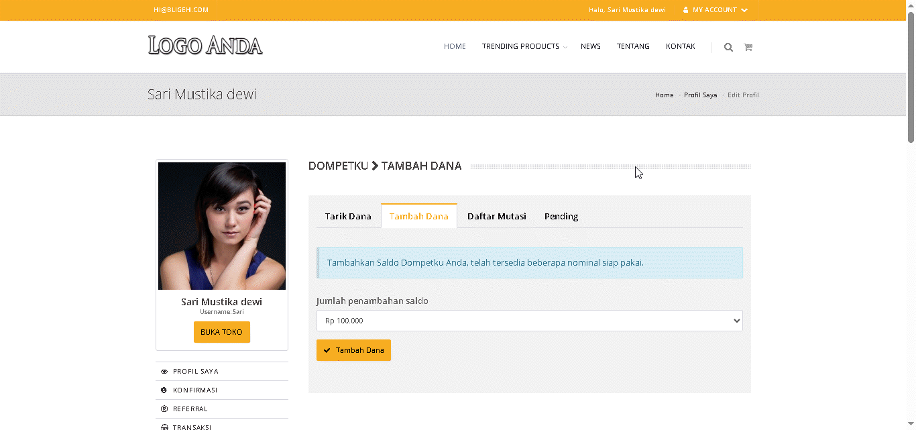Open the Pending tab
Viewport: 916px width, 430px height.
tap(561, 216)
